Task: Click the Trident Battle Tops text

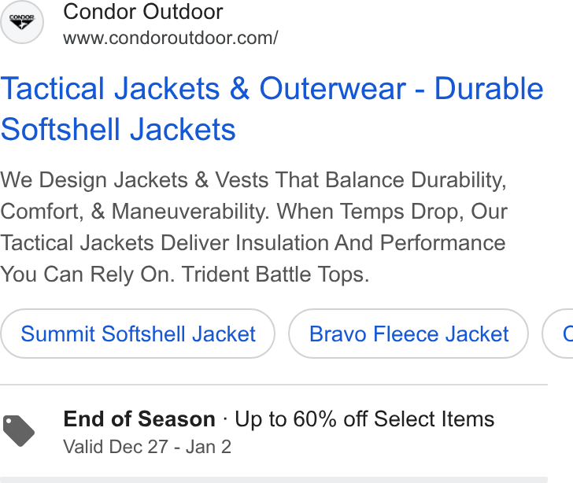Action: (x=275, y=275)
